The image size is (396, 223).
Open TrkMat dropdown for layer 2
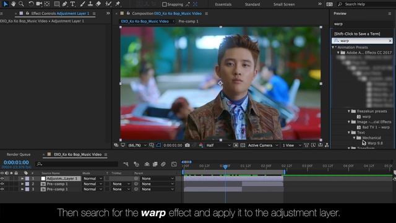click(x=121, y=184)
